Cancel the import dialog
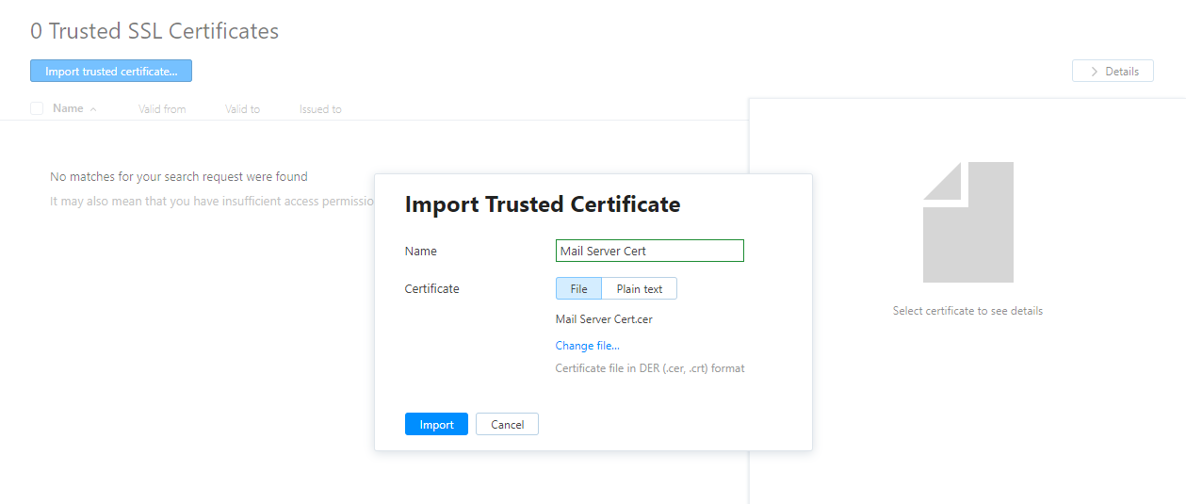1186x504 pixels. coord(507,425)
